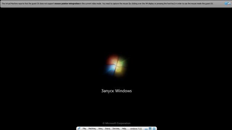This screenshot has width=232, height=130.
Task: Open the Help menu in mini toolbar
Action: tap(124, 129)
